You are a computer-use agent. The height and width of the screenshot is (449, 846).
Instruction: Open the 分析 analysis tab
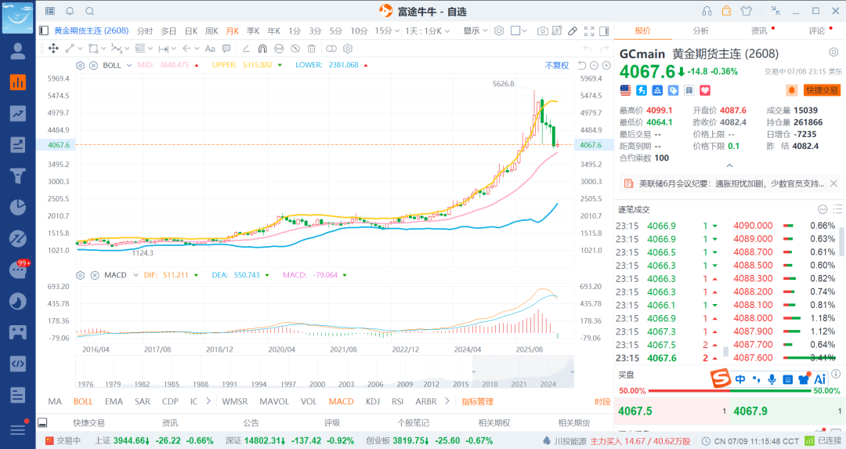click(701, 31)
